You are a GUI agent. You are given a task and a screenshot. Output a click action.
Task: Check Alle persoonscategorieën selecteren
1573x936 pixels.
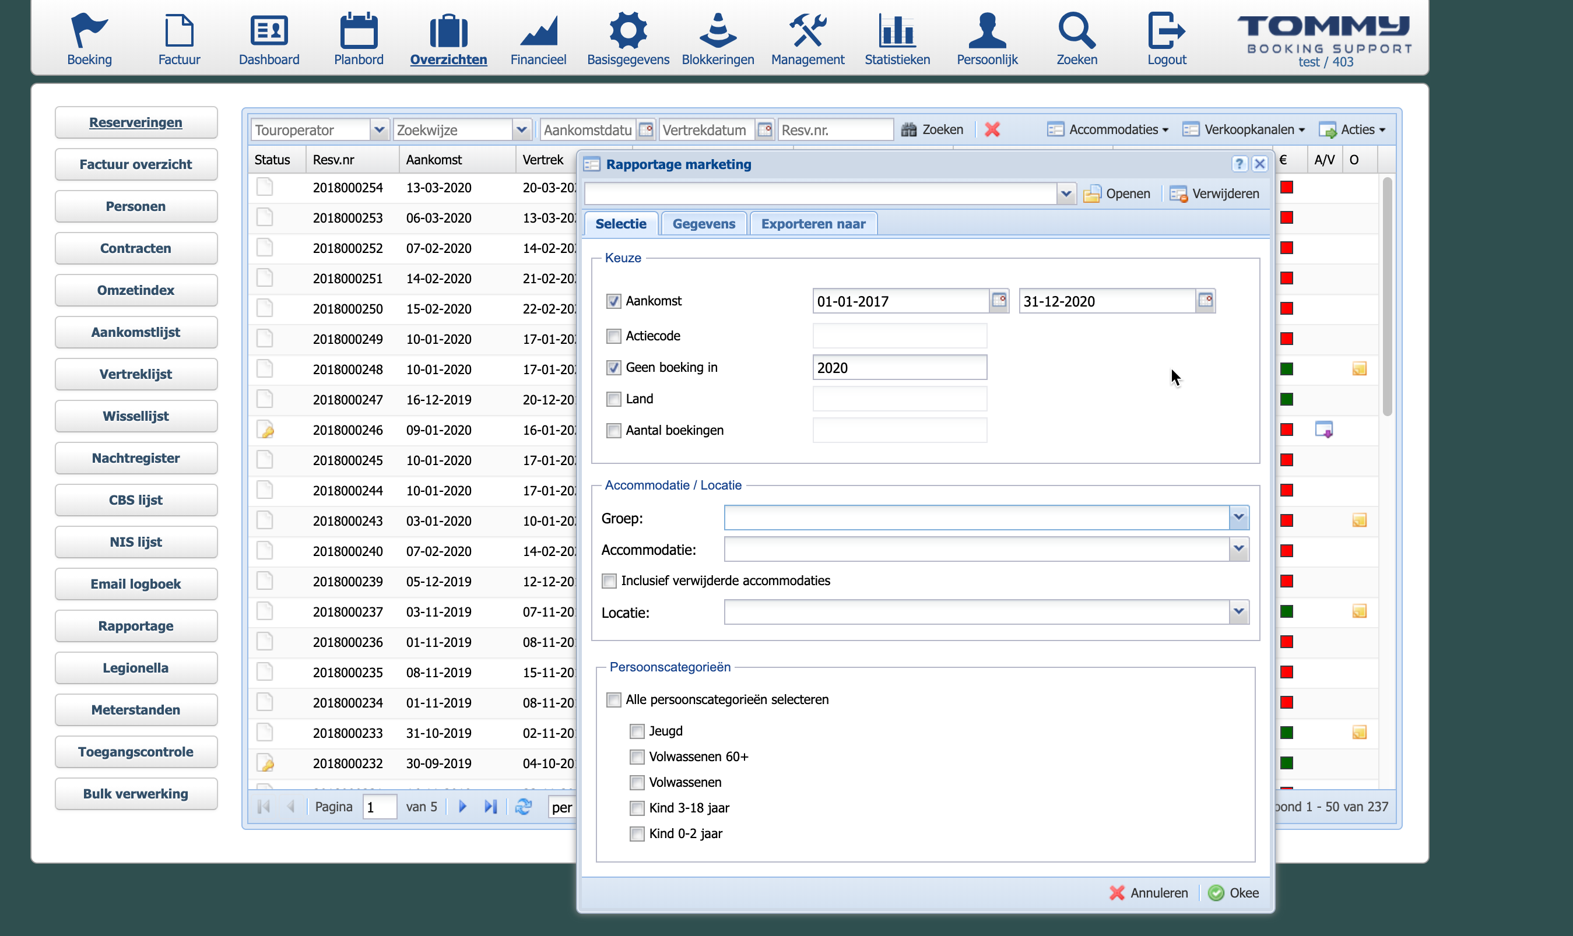click(x=613, y=699)
